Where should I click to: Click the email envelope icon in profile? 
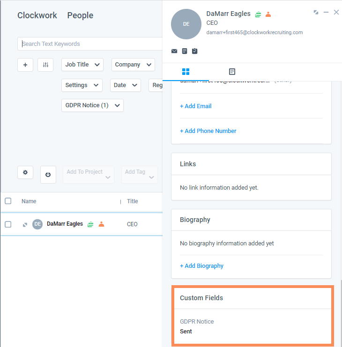click(174, 51)
